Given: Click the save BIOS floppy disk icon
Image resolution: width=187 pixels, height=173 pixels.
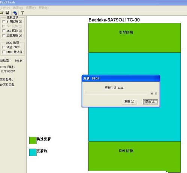Looking at the screenshot, I should click(x=7, y=13).
